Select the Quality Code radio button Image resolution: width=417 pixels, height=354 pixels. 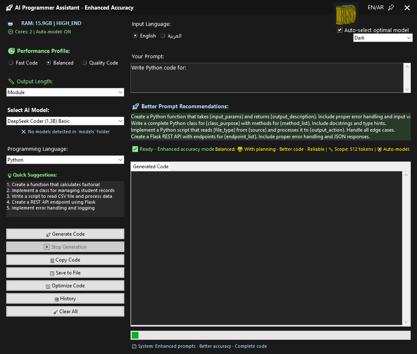[84, 63]
